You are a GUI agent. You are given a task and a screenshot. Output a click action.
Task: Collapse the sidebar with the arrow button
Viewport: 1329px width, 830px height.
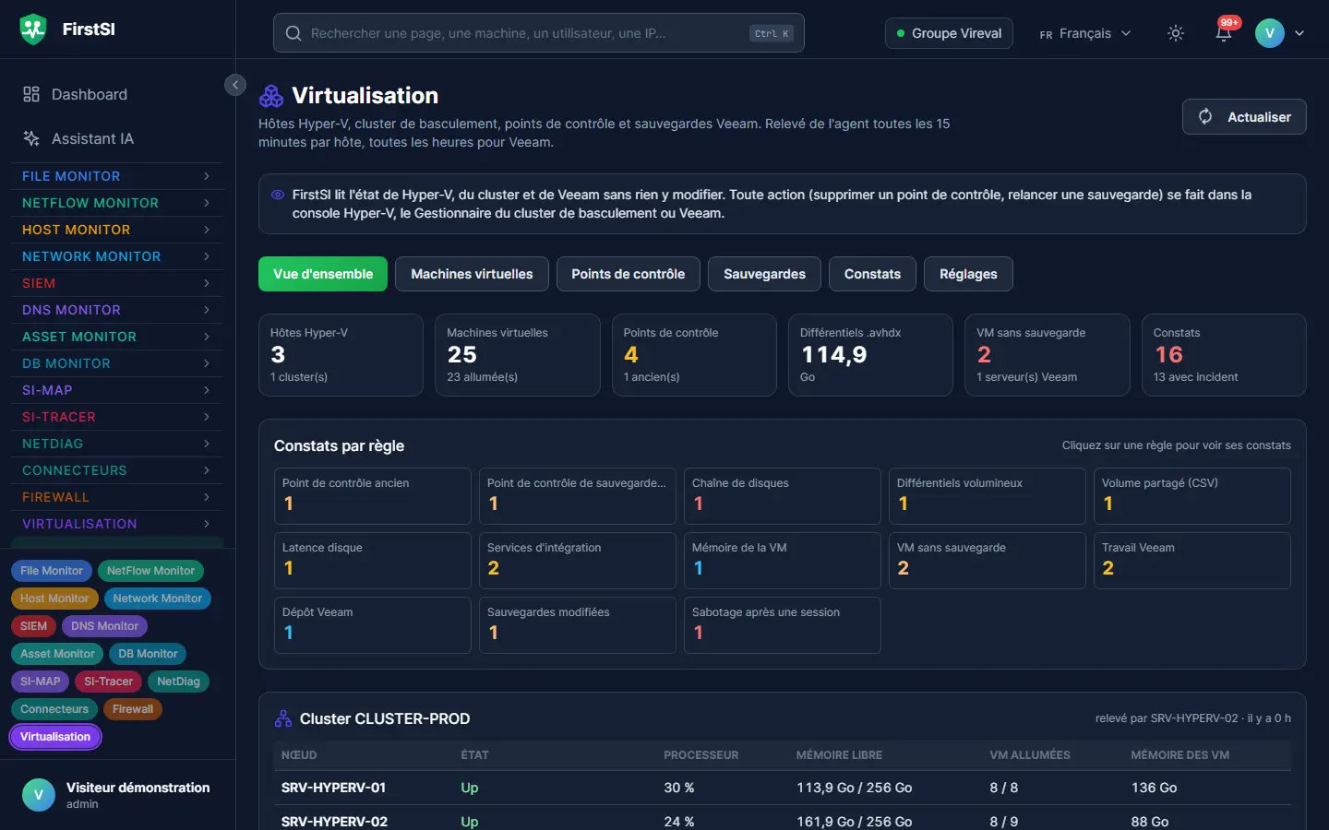[235, 85]
